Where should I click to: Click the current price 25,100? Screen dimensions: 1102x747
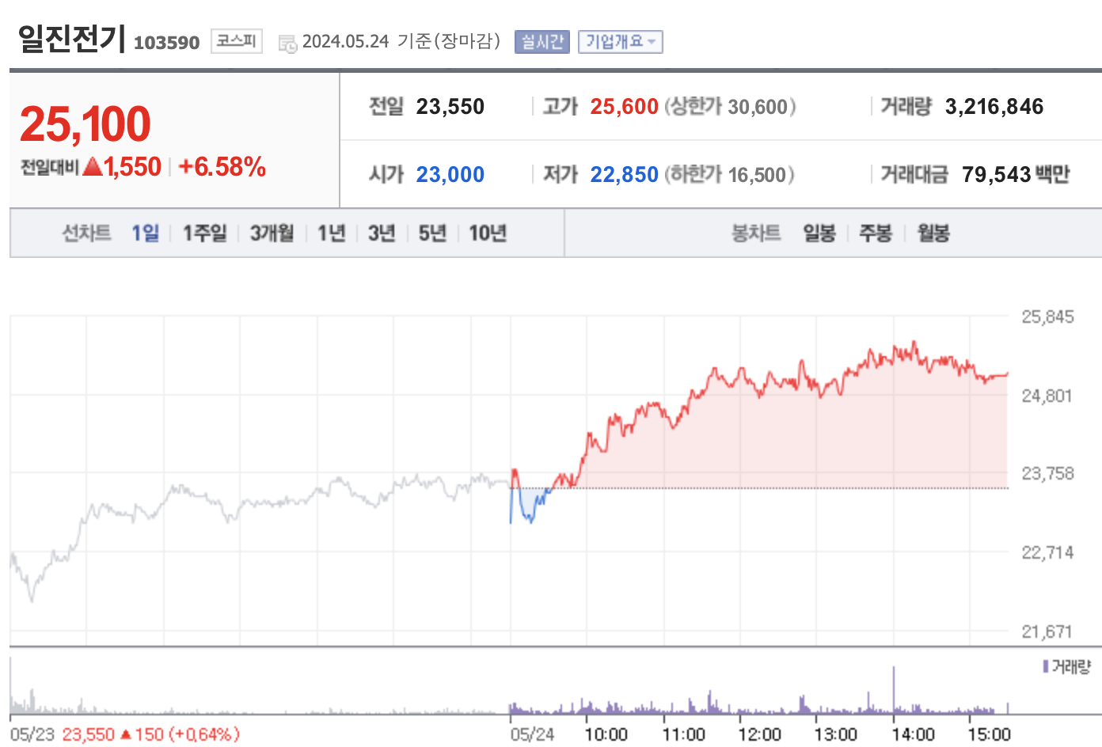85,124
